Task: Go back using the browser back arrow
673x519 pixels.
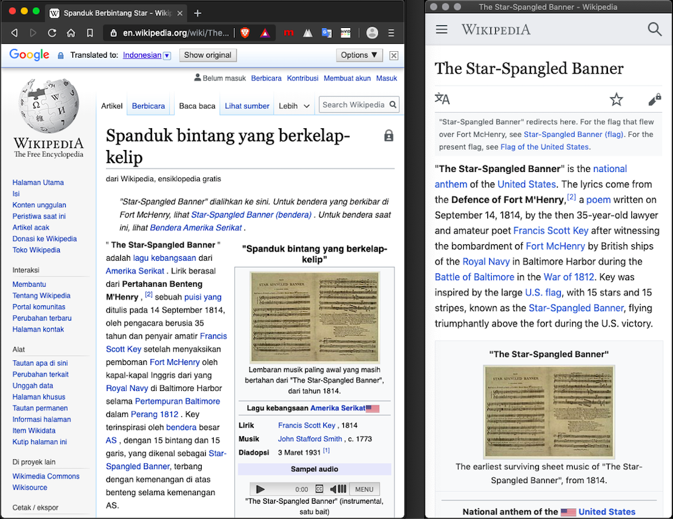Action: (x=15, y=33)
